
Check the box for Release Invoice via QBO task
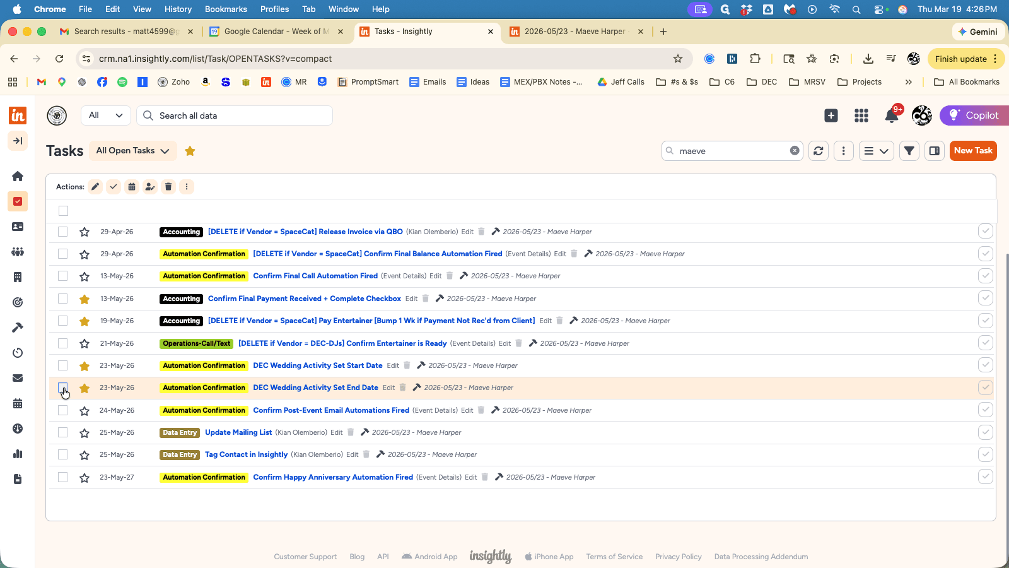click(63, 232)
